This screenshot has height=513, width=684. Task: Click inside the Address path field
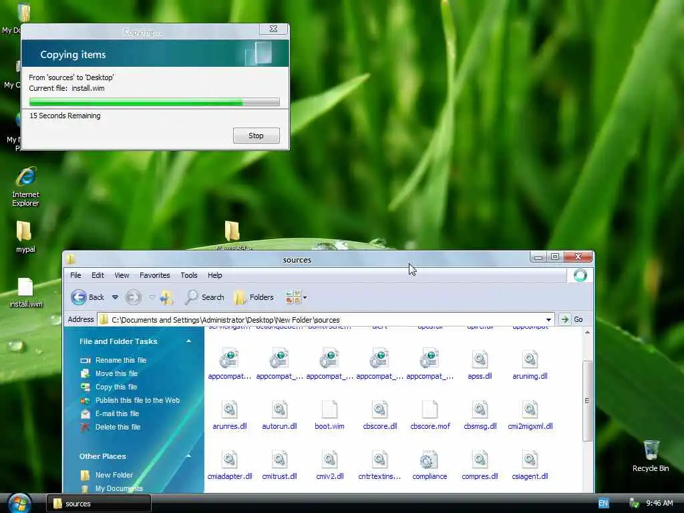(321, 320)
